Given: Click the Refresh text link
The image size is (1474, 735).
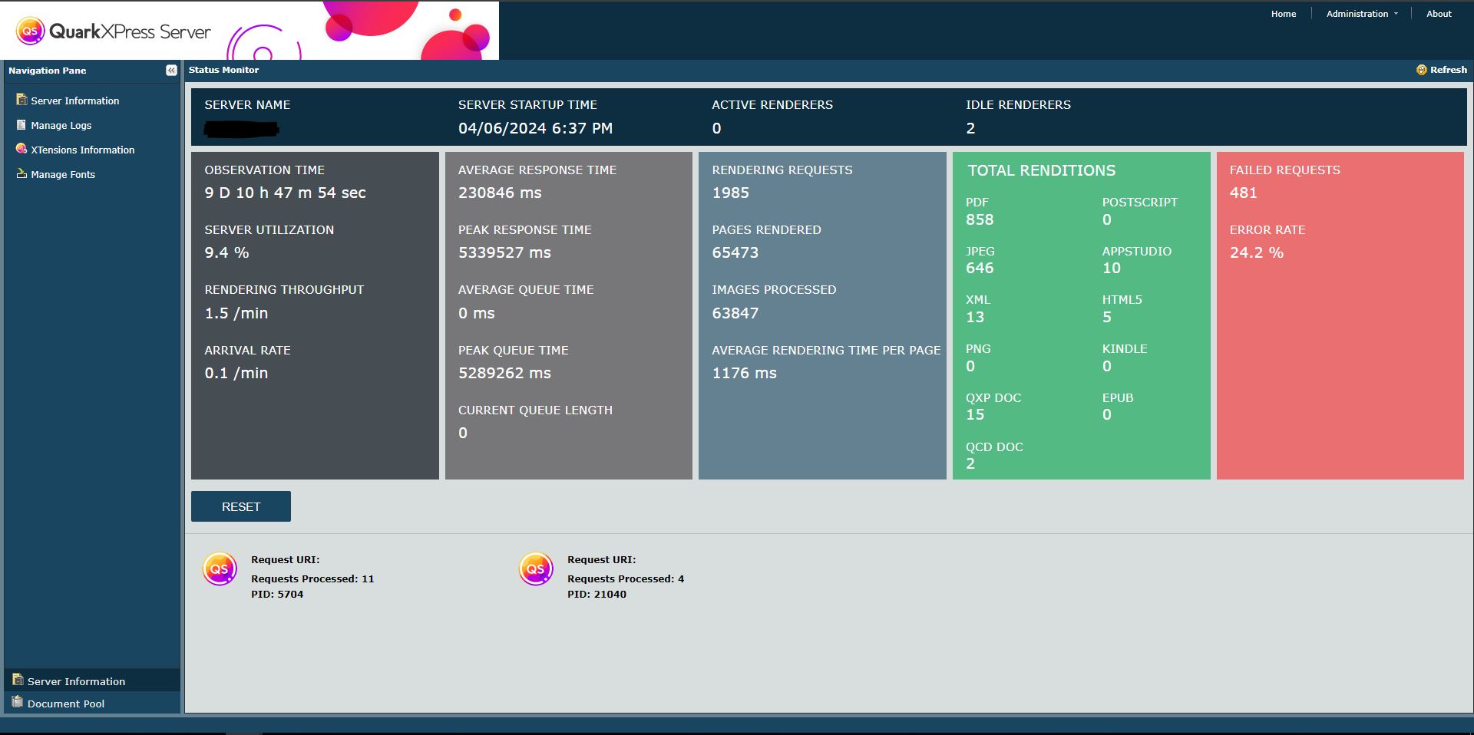Looking at the screenshot, I should pyautogui.click(x=1448, y=70).
